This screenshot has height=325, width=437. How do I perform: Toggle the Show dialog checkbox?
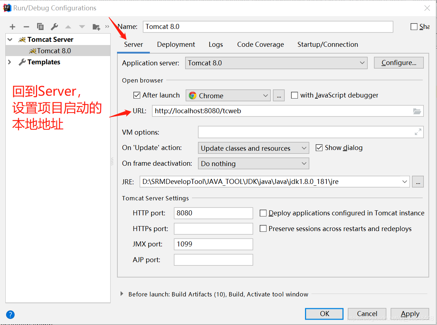click(319, 148)
